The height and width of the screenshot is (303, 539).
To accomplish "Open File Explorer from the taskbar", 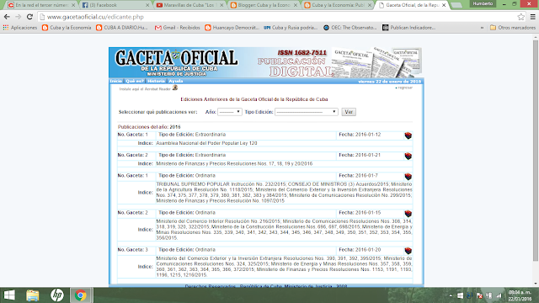I will (33, 295).
